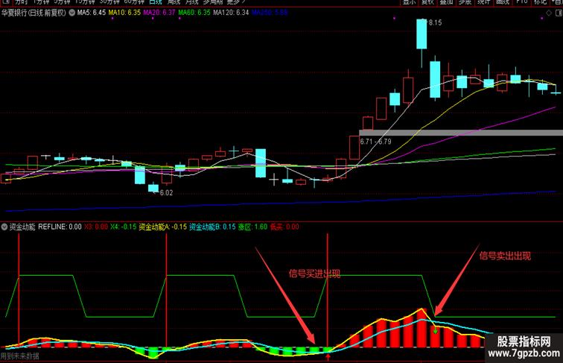Click the gray gap zone bar
563x363 pixels.
461,133
